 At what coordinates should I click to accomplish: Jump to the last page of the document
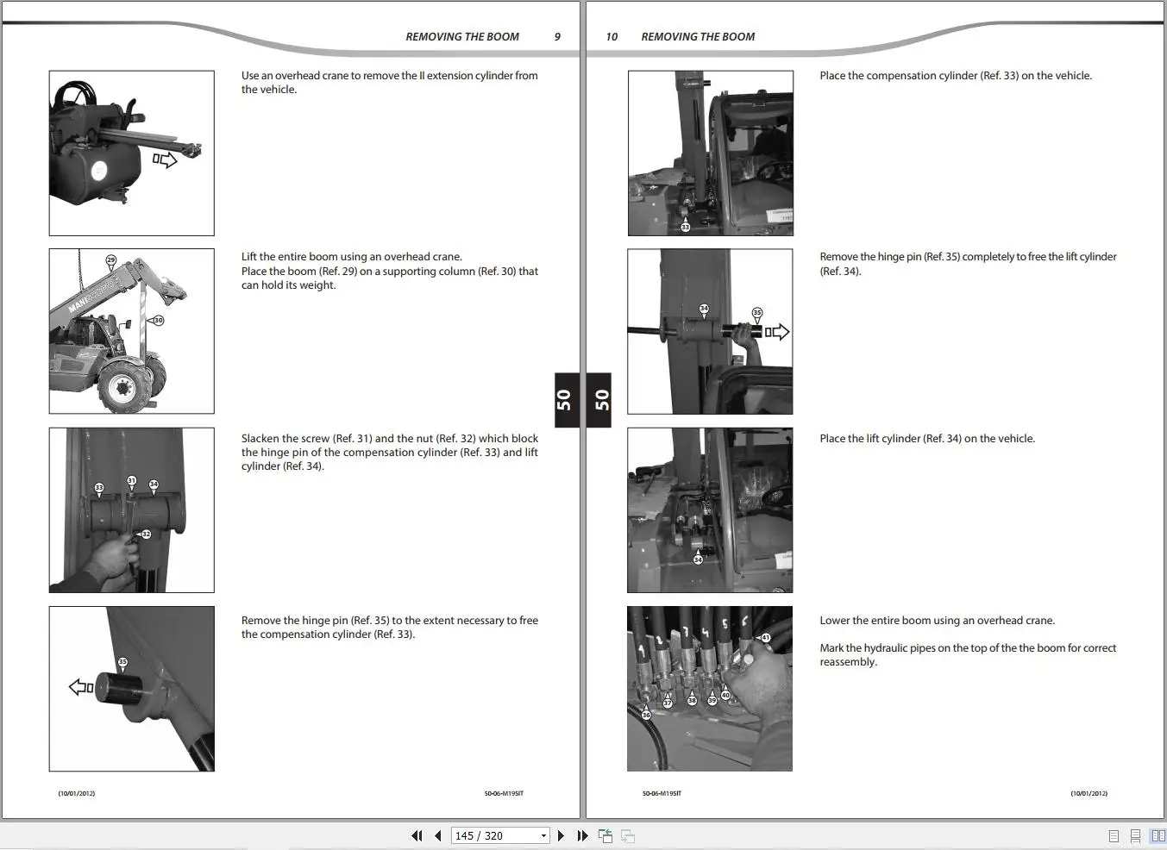click(582, 835)
